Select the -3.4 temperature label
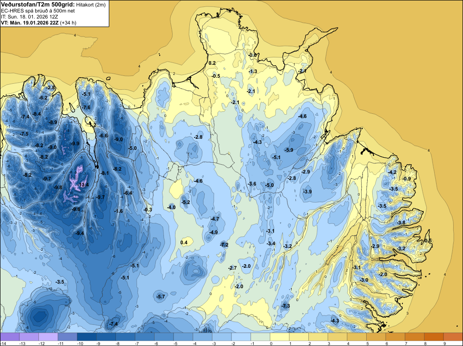Screen dimensions: 463x346 (271, 243)
